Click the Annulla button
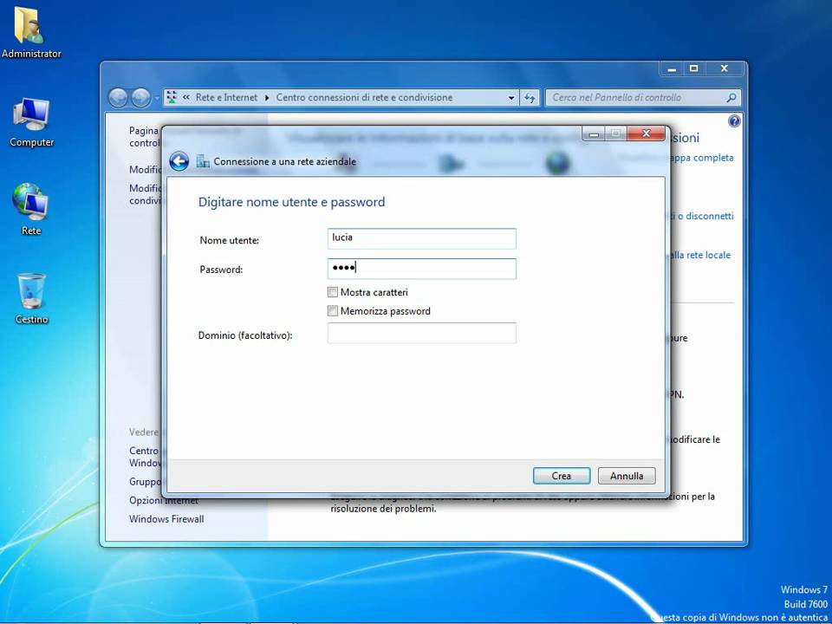Screen dimensions: 832x624 tap(627, 476)
